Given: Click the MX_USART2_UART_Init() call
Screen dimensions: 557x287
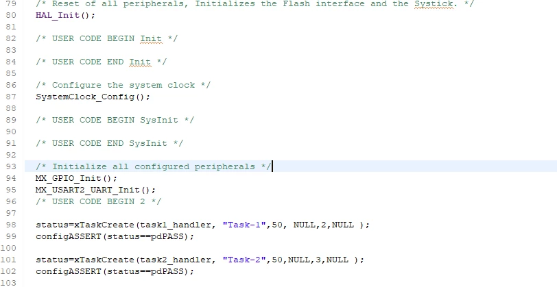Looking at the screenshot, I should 95,190.
